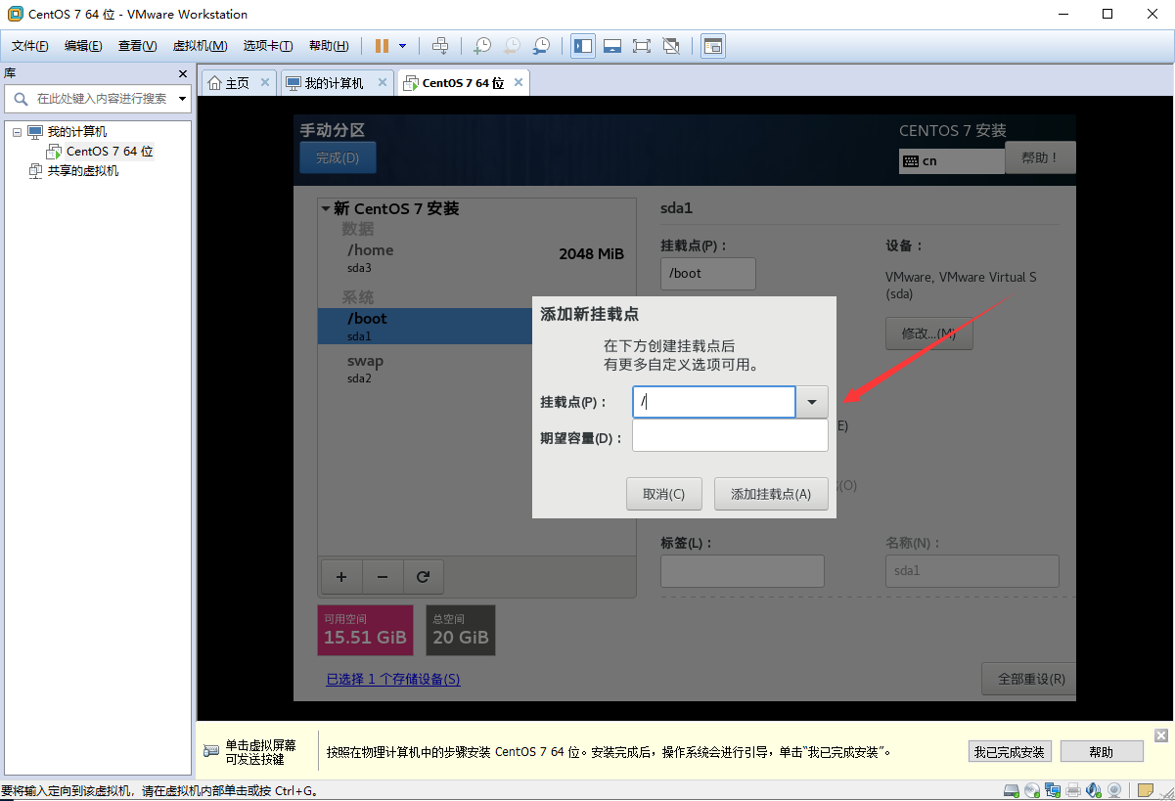Viewport: 1175px width, 801px height.
Task: Click the printer status bar icon
Action: pos(1073,790)
